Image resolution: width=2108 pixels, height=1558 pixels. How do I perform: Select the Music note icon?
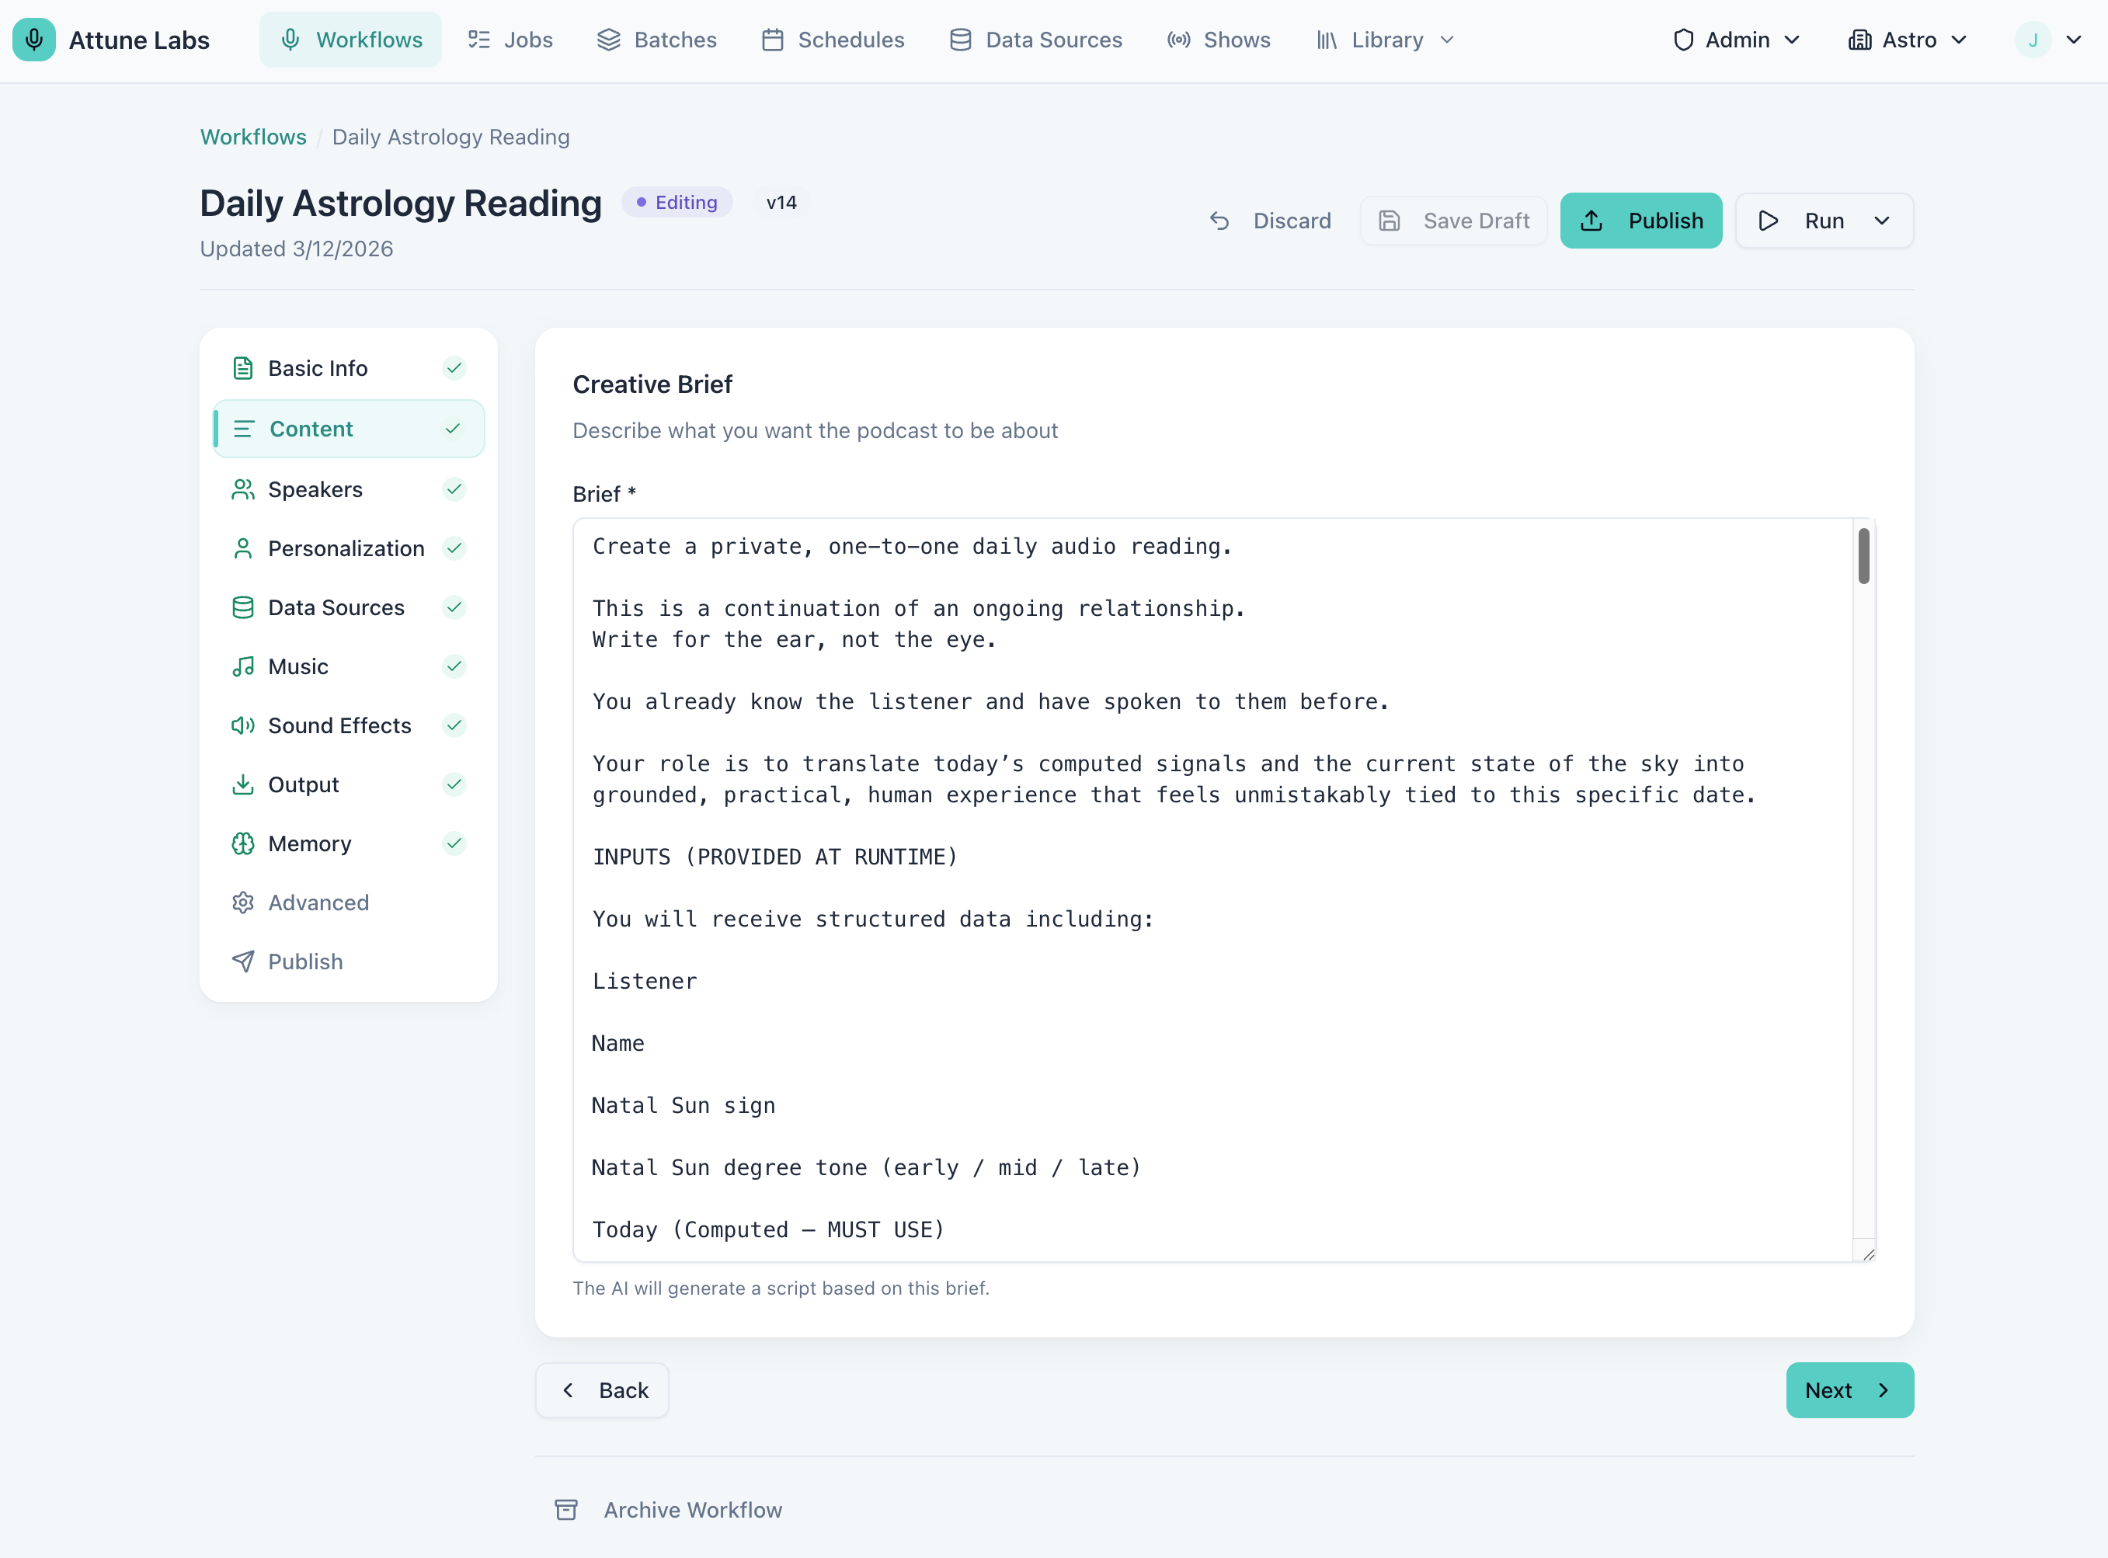[x=243, y=666]
